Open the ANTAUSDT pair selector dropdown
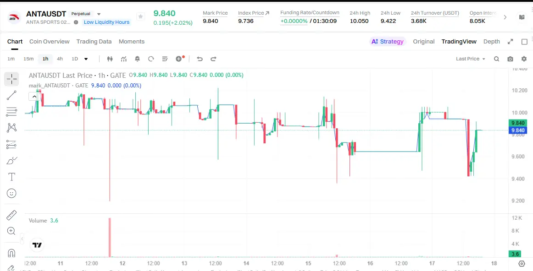 (x=99, y=14)
